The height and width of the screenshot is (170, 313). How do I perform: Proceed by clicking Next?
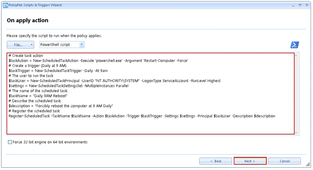(250, 161)
